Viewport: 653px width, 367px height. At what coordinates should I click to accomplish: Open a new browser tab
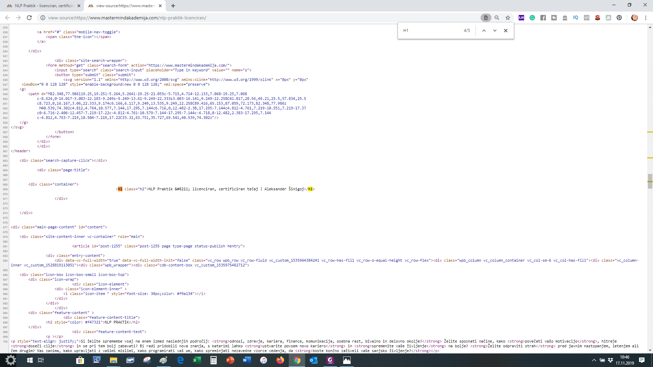[173, 6]
